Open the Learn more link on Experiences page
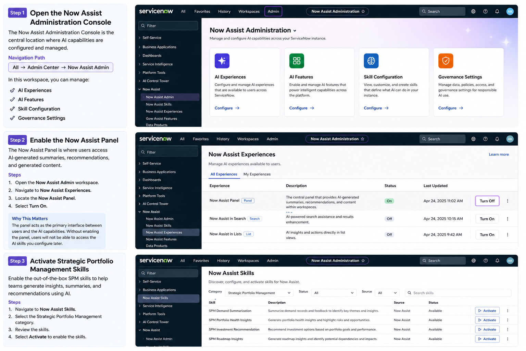 point(499,154)
